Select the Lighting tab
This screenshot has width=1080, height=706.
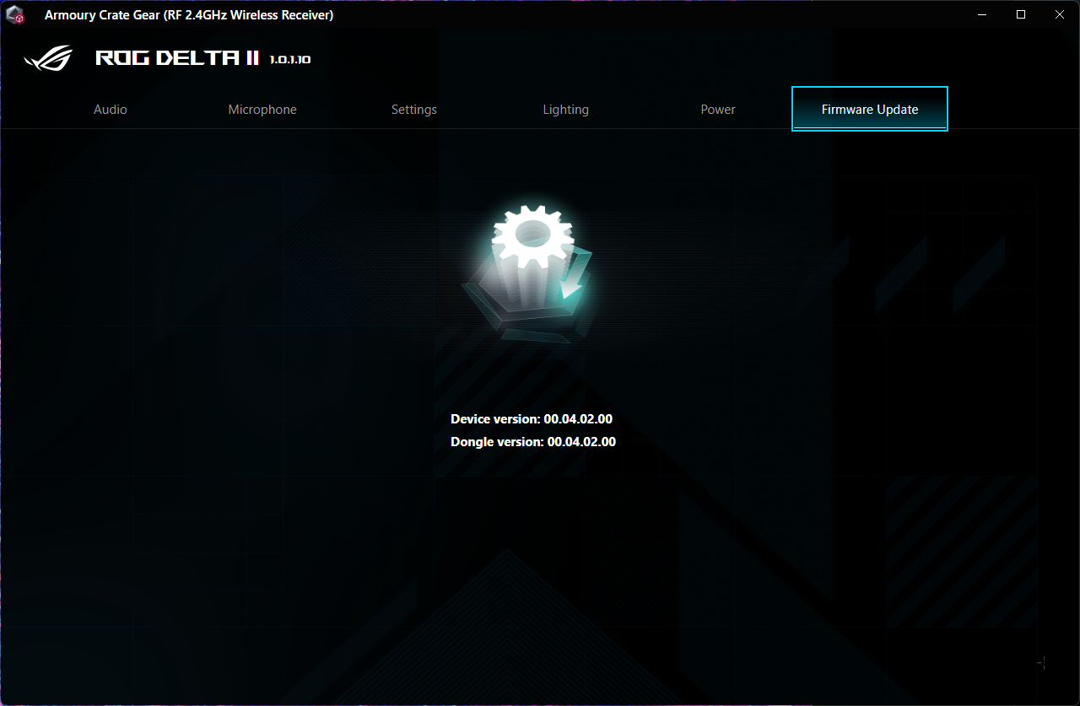point(566,110)
